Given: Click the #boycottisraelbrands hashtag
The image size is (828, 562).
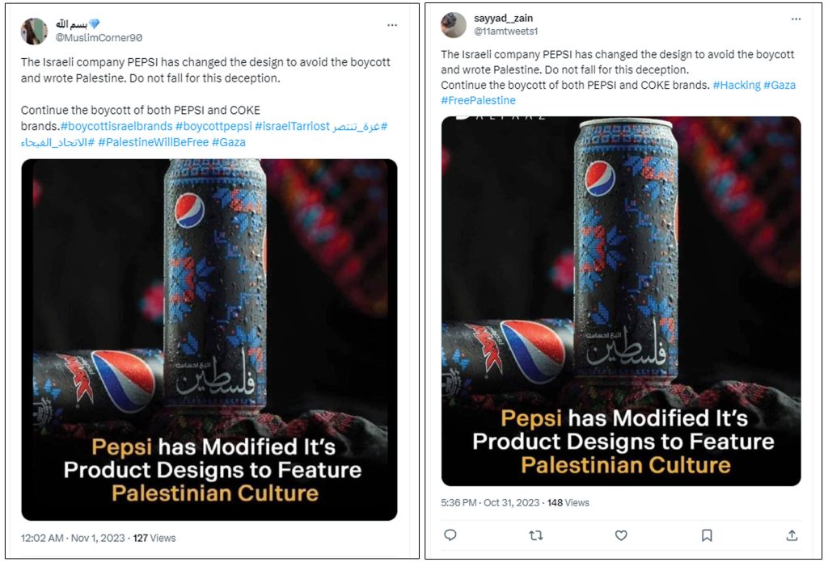Looking at the screenshot, I should (116, 126).
